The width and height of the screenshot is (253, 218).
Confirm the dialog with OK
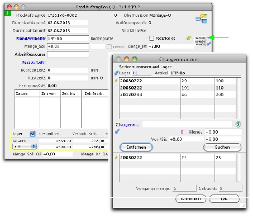(224, 198)
